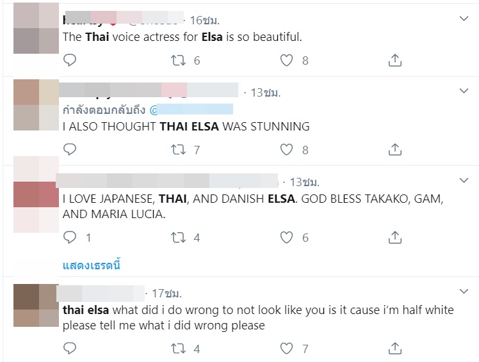This screenshot has height=362, width=479.
Task: Reply to 'THAI ELSA WAS STUNNING' tweet
Action: coord(70,150)
